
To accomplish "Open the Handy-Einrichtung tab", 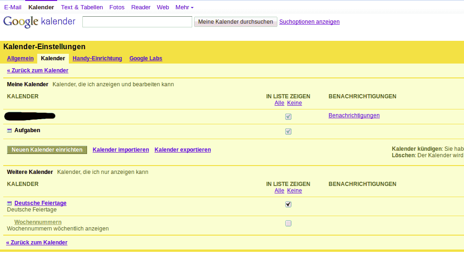I will (x=97, y=58).
